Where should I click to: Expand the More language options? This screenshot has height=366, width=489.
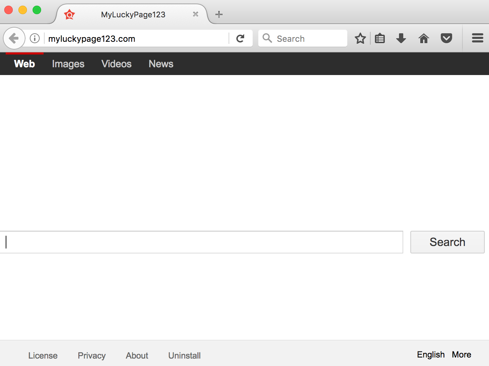coord(461,355)
